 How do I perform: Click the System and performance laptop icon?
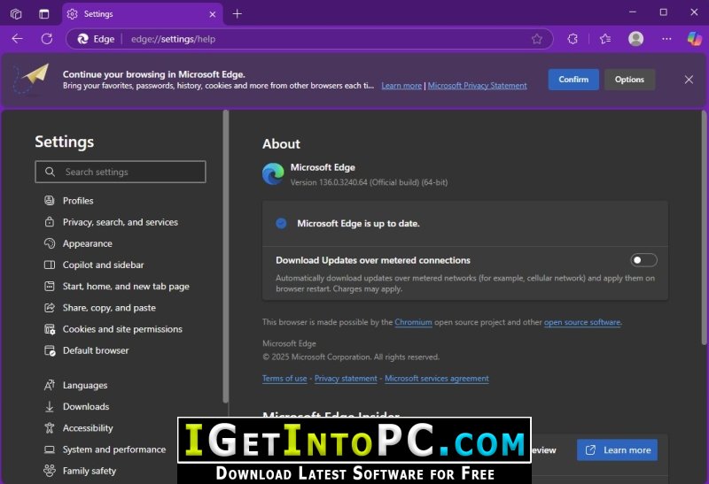click(x=50, y=449)
